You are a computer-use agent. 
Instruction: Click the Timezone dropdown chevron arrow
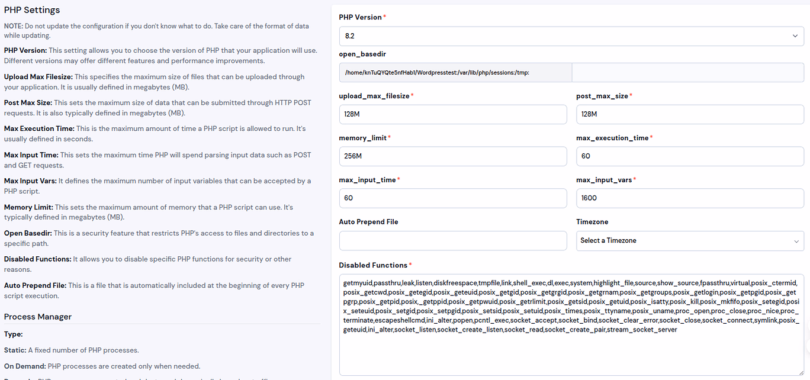(795, 241)
